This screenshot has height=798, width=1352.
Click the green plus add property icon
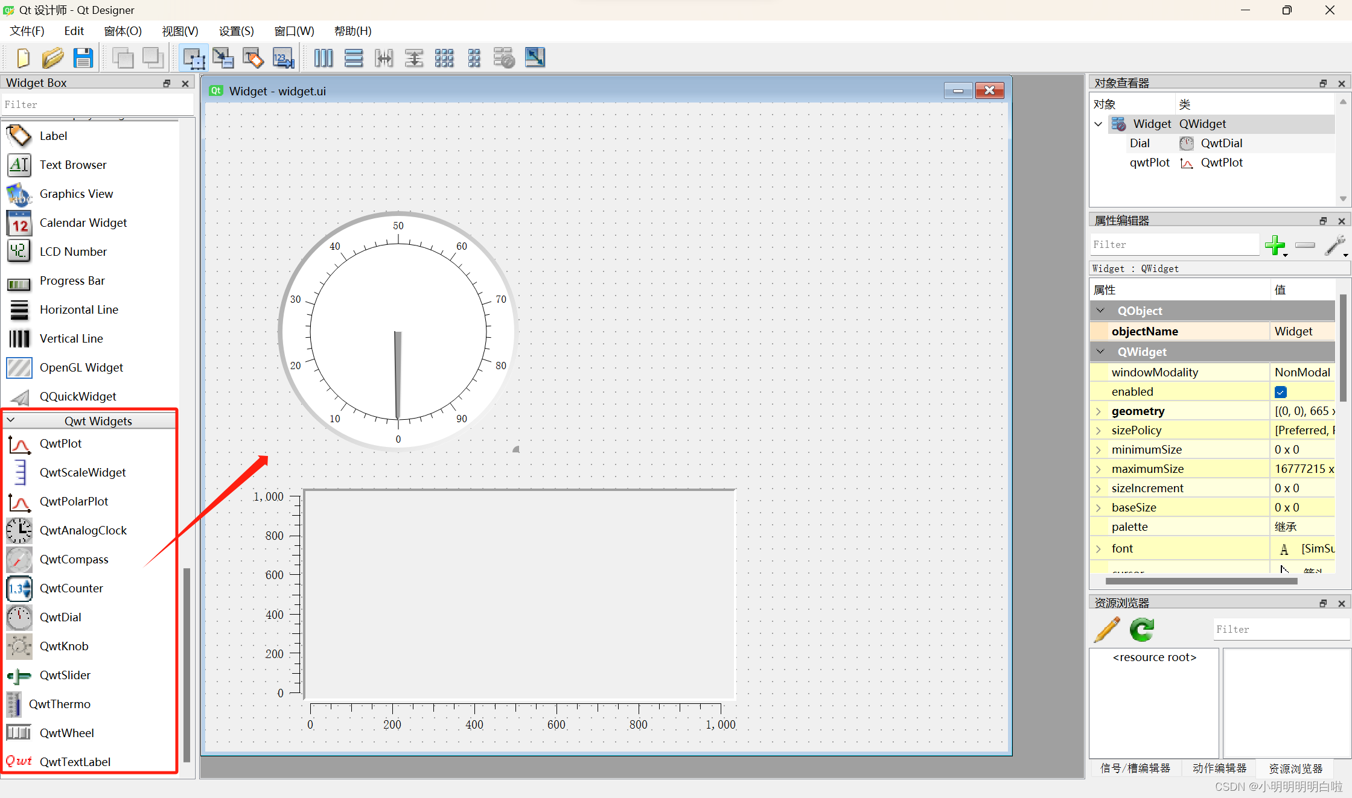pyautogui.click(x=1275, y=245)
